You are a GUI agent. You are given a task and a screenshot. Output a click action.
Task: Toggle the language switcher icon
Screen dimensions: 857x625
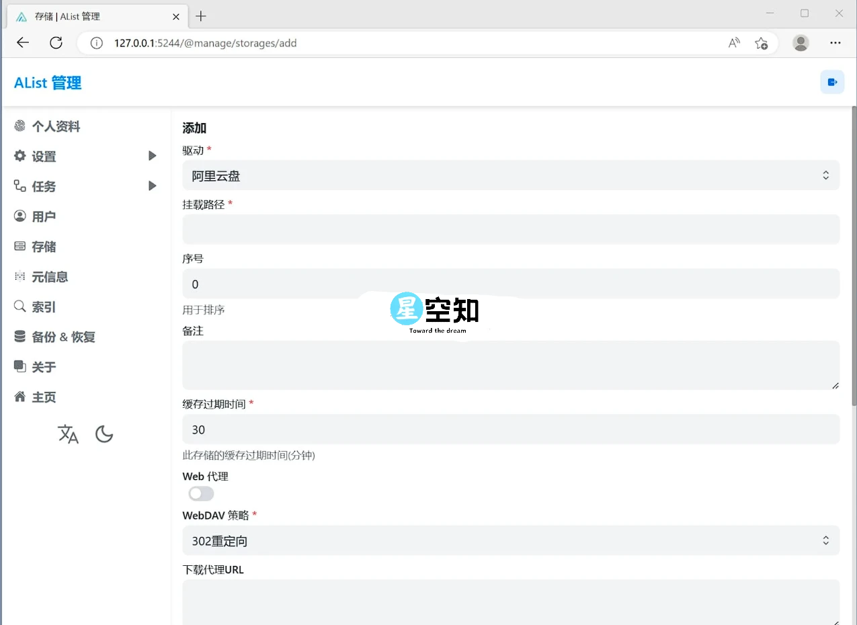[x=68, y=434]
